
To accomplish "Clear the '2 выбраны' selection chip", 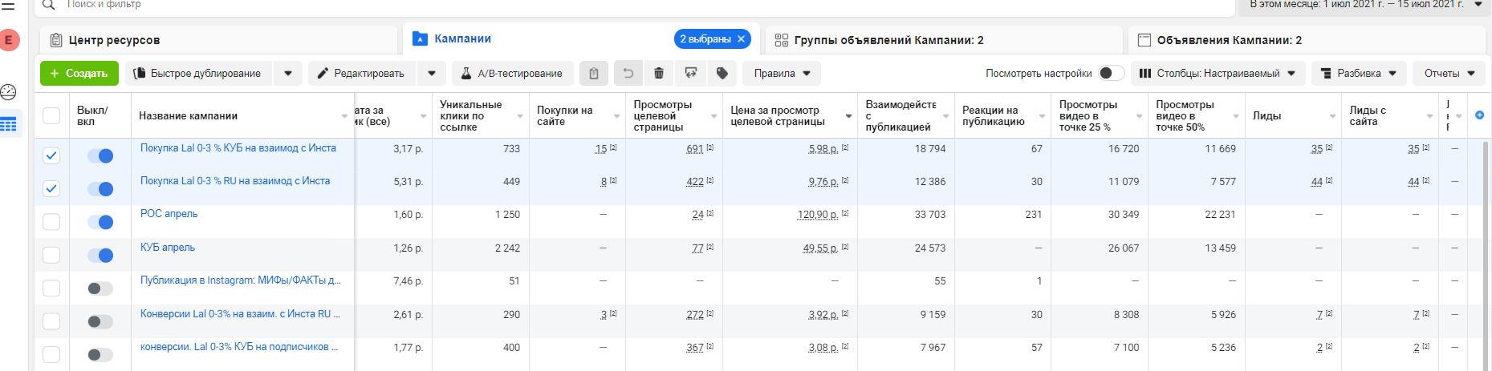I will click(741, 39).
